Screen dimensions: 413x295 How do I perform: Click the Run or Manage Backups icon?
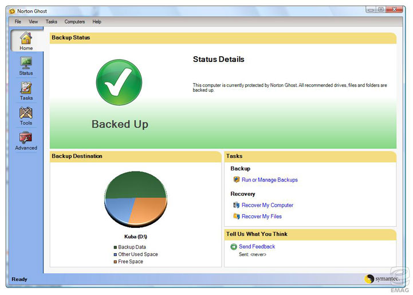tap(236, 180)
